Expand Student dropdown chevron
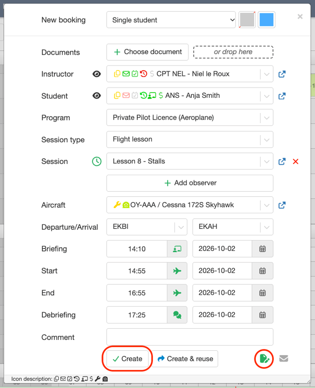Image resolution: width=315 pixels, height=388 pixels. pos(267,96)
